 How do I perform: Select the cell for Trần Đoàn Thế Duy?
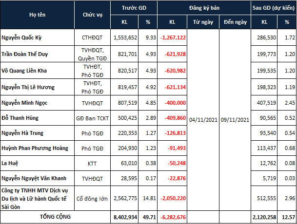pos(38,54)
